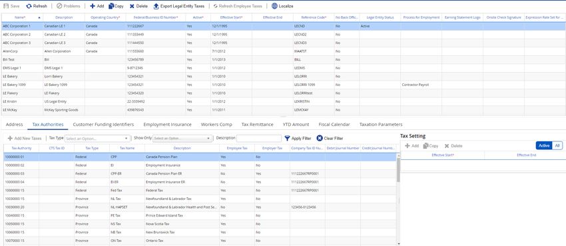Toggle Tax Setting view to Active
Screen dimensions: 566x246
[x=544, y=145]
